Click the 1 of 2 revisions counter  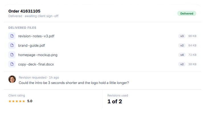click(115, 101)
